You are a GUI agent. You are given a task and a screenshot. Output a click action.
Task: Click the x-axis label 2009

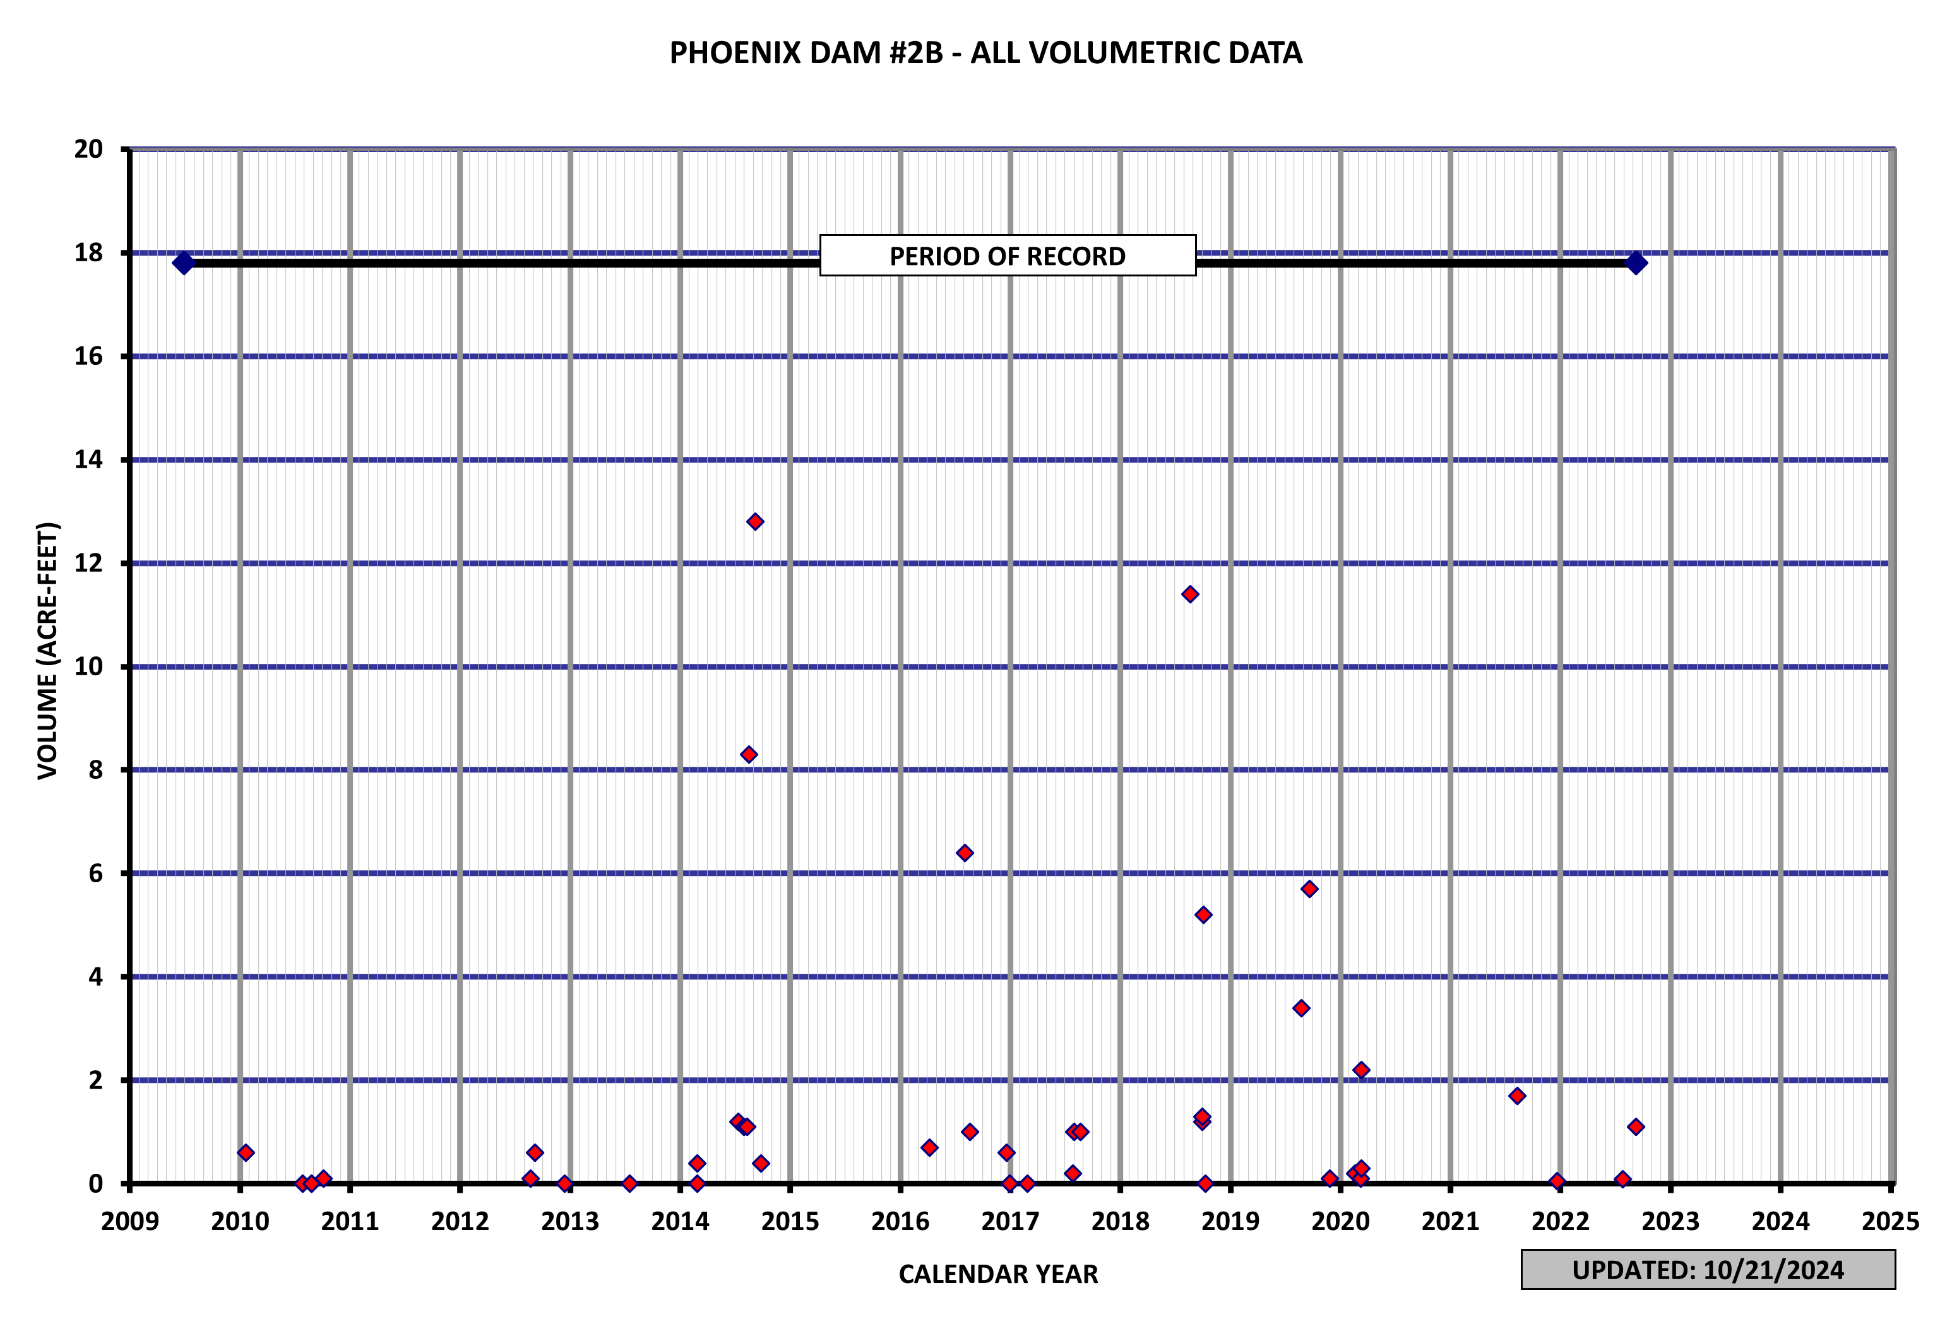click(x=129, y=1221)
